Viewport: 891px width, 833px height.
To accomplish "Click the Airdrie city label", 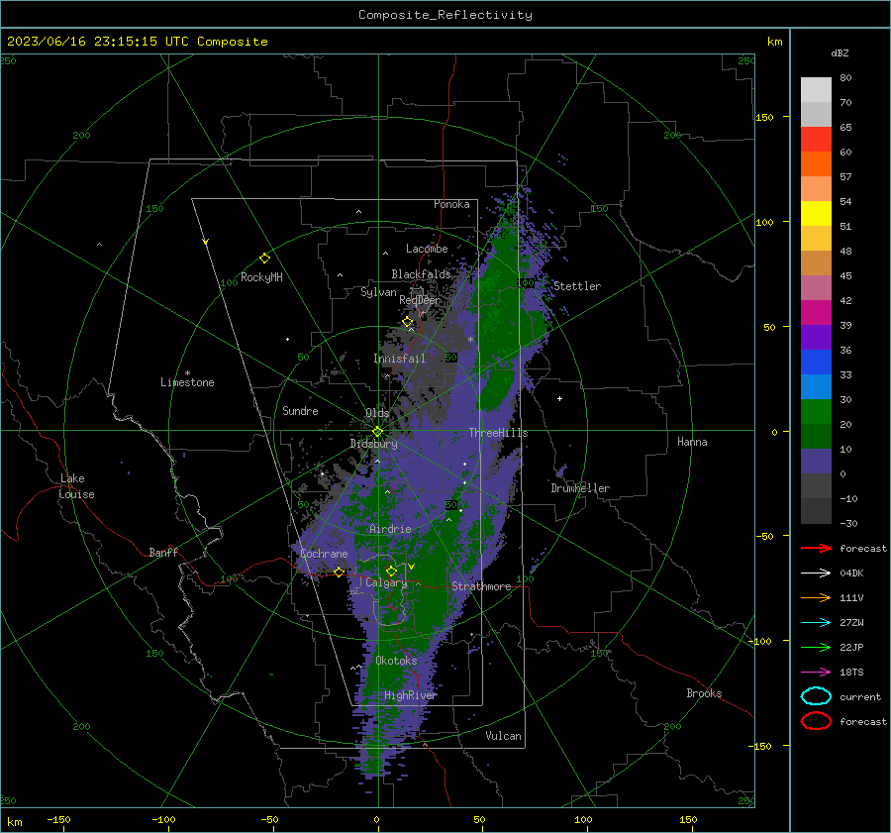I will [x=390, y=529].
